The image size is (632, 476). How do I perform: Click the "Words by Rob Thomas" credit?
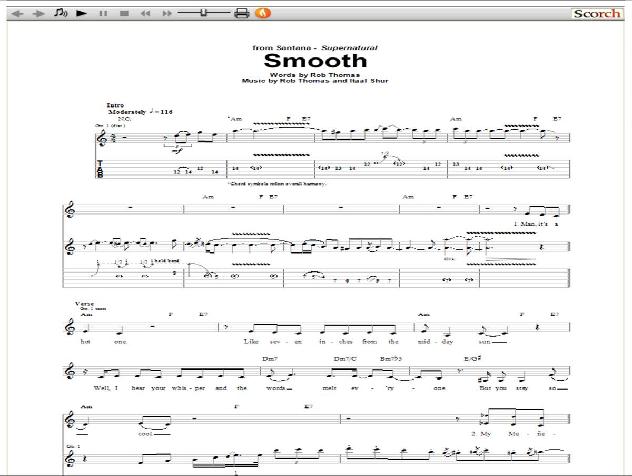pos(315,75)
